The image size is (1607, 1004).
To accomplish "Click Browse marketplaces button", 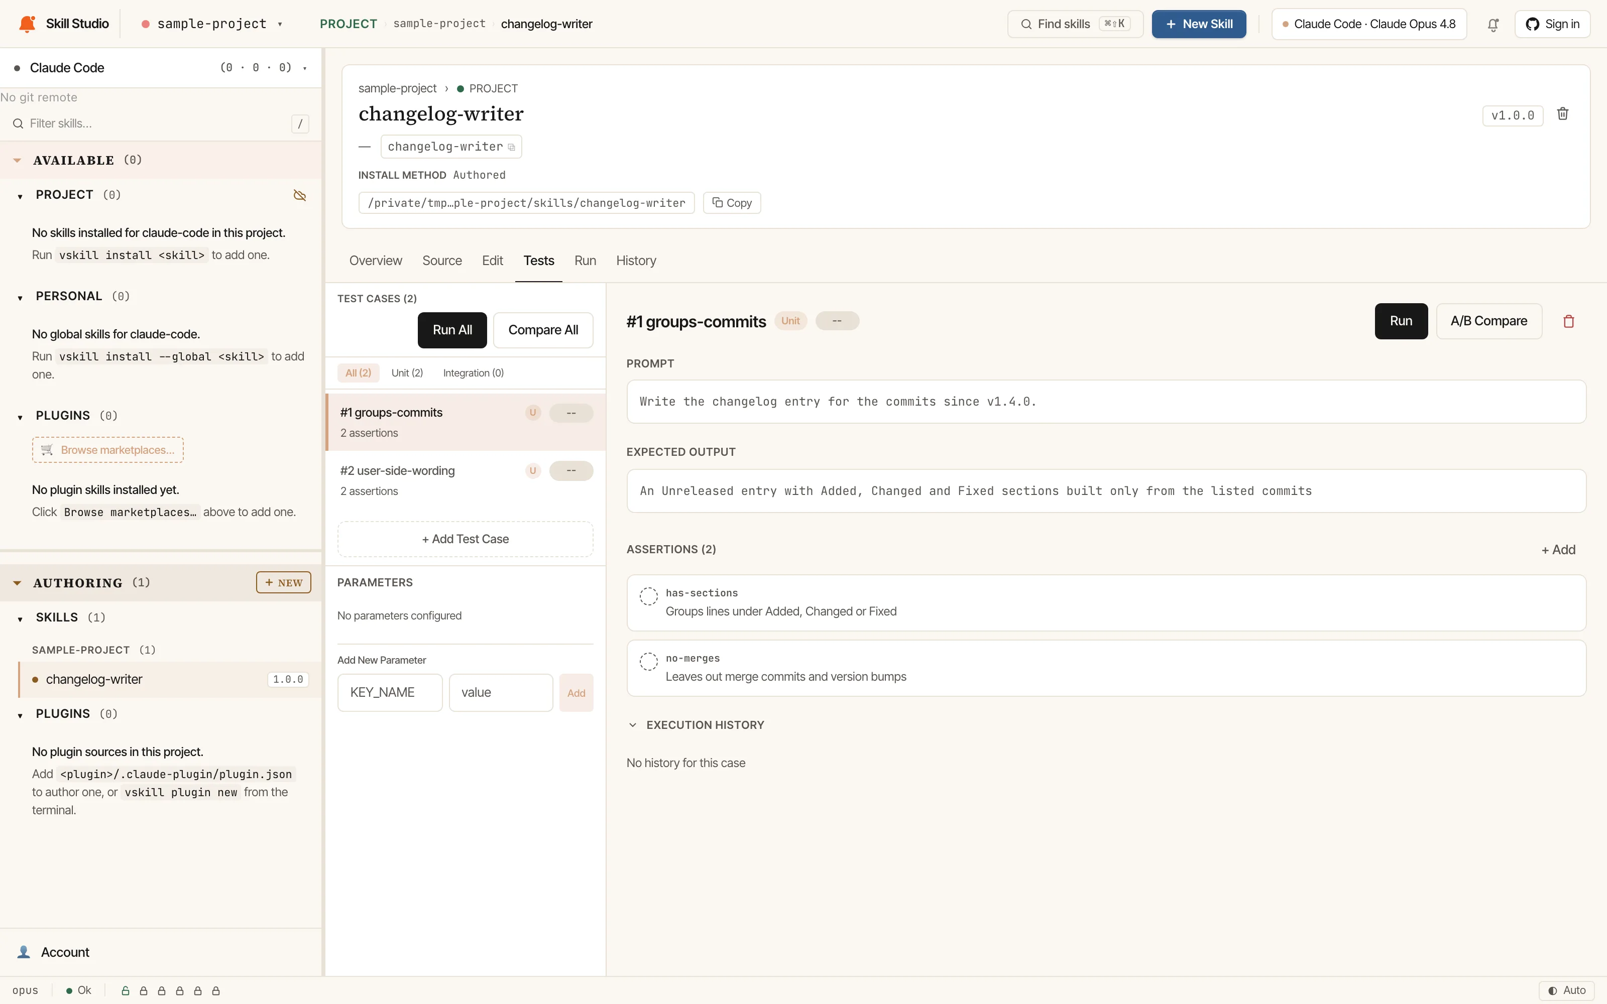I will [107, 450].
